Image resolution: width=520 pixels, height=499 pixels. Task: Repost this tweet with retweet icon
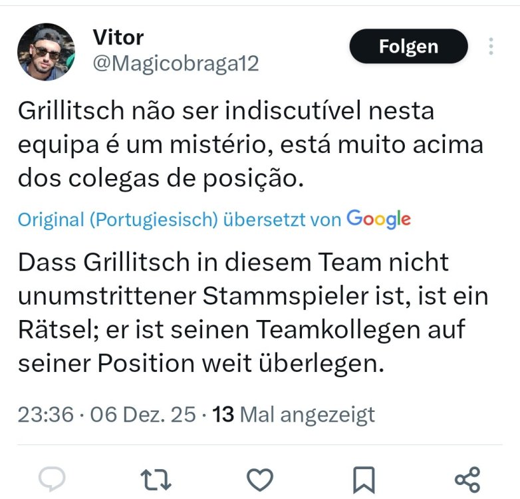tap(156, 480)
